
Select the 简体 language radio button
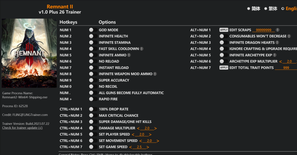pyautogui.click(x=249, y=9)
